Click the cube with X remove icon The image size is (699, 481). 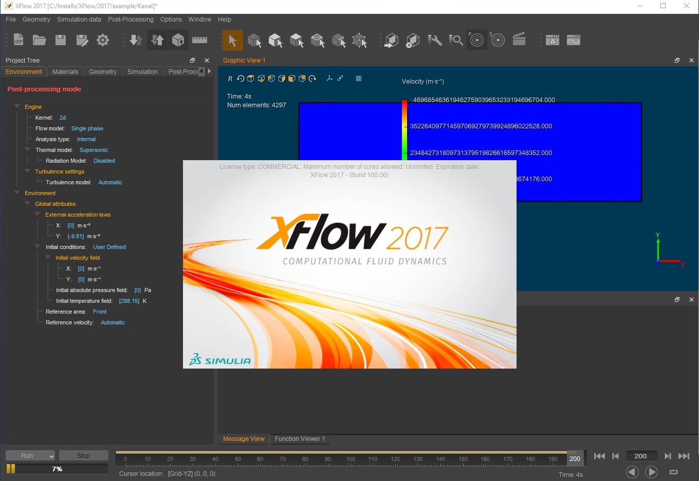(412, 40)
